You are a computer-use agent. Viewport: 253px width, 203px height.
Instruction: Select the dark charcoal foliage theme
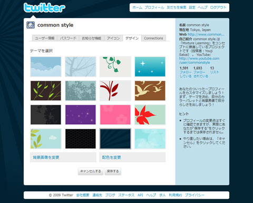click(x=46, y=115)
